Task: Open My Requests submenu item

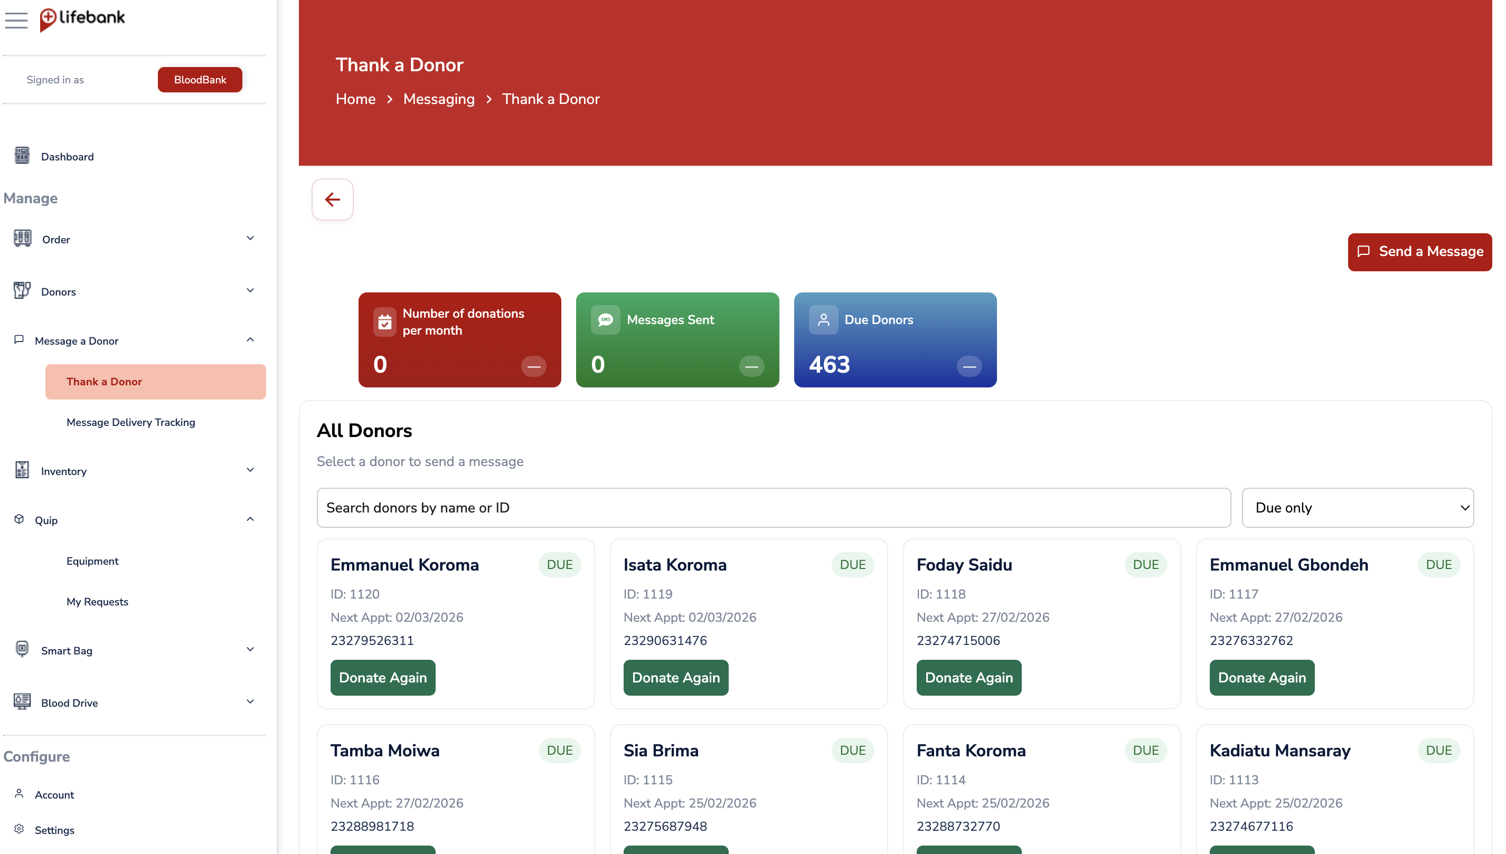Action: tap(97, 602)
